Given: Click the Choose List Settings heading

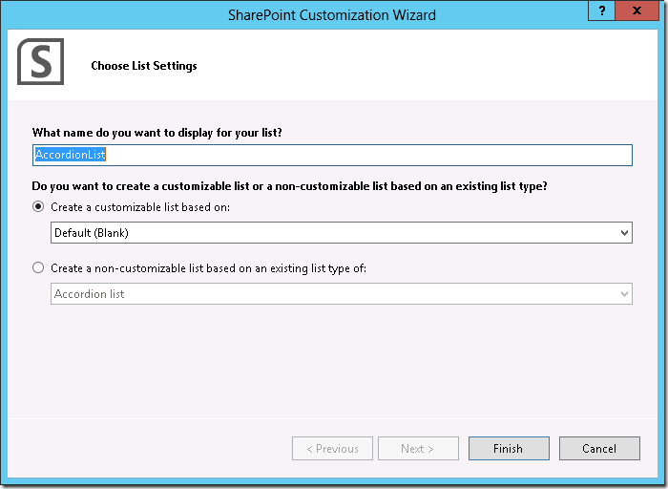Looking at the screenshot, I should (144, 66).
